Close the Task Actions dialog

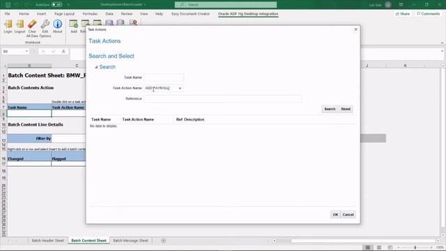coord(356,29)
